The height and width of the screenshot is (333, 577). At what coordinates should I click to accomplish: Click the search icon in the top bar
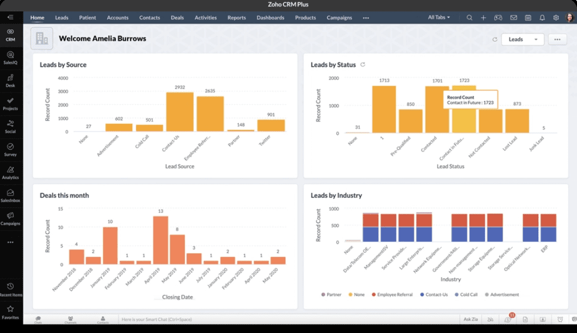(469, 17)
